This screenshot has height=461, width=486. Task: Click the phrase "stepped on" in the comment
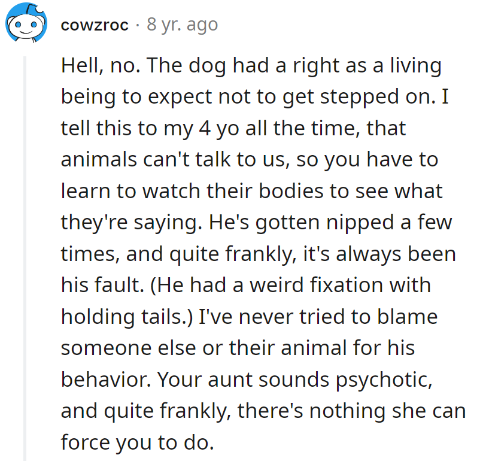pos(377,97)
